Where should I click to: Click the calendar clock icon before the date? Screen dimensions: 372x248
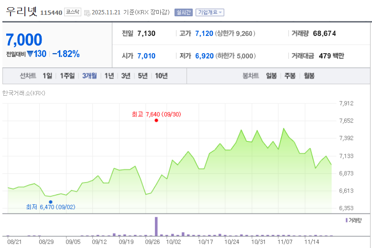pos(87,13)
